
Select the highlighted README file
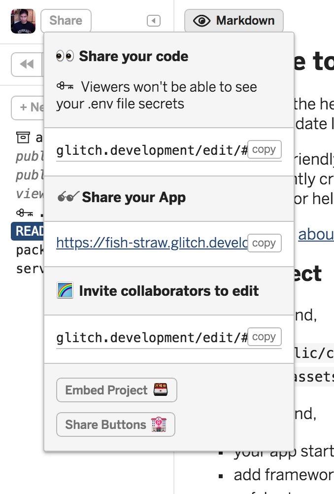pyautogui.click(x=28, y=231)
